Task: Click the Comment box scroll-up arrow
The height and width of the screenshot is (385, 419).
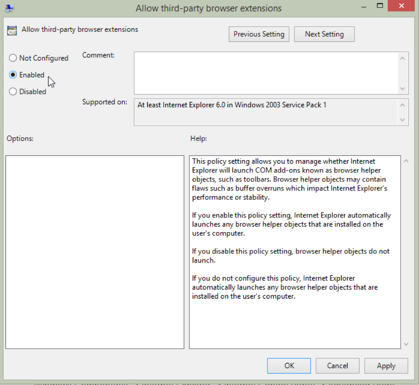Action: pos(403,58)
